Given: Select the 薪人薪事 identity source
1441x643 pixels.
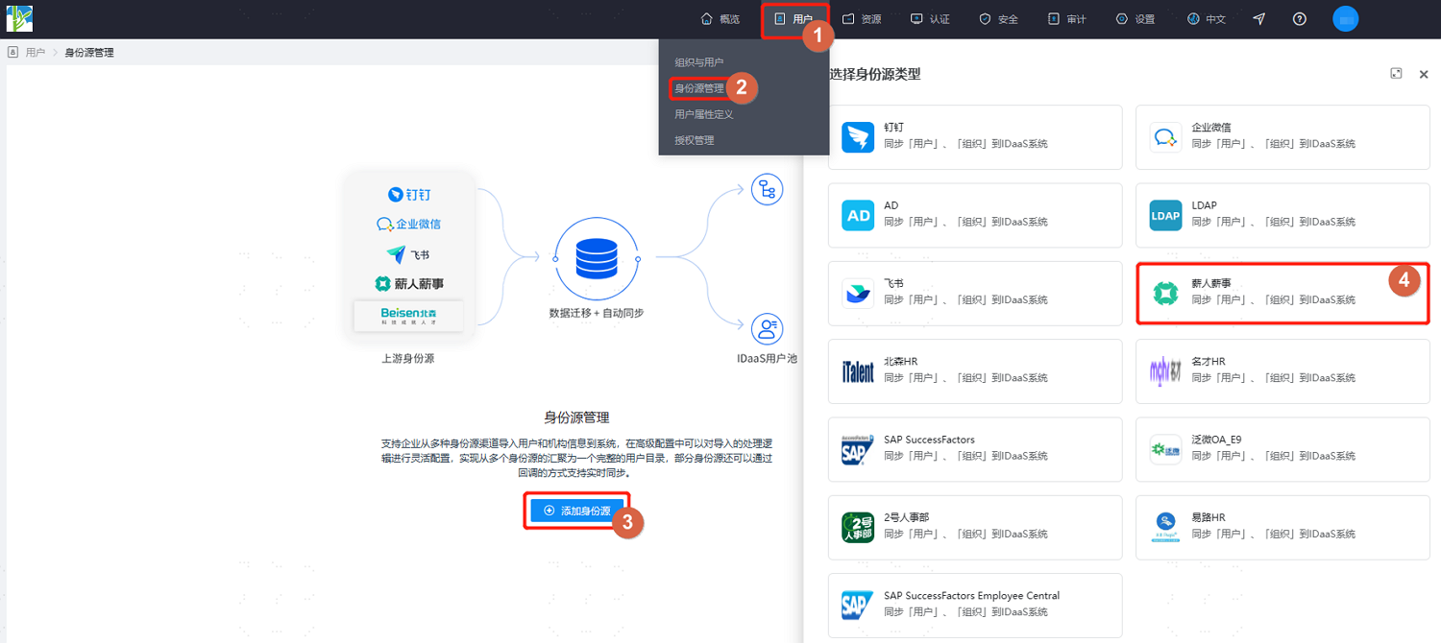Looking at the screenshot, I should pos(1282,294).
